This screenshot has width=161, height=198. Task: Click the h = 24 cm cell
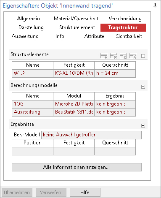115,73
